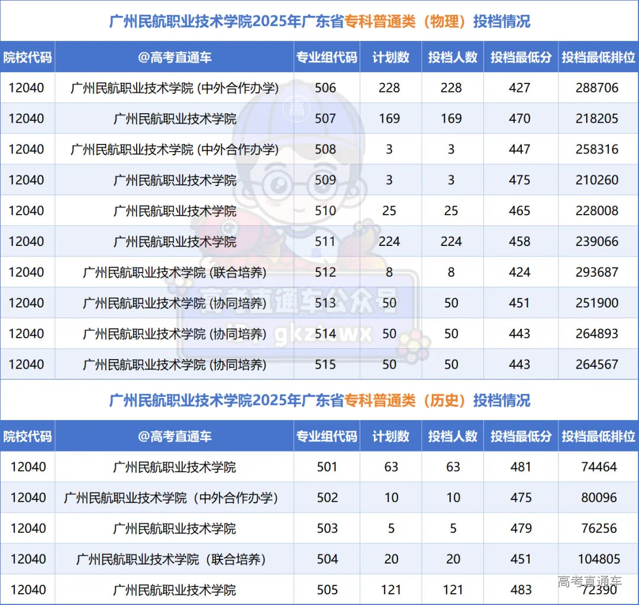Click 广州民航职业技术学院 (中外合作办学) in first row
Image resolution: width=639 pixels, height=605 pixels.
click(175, 88)
